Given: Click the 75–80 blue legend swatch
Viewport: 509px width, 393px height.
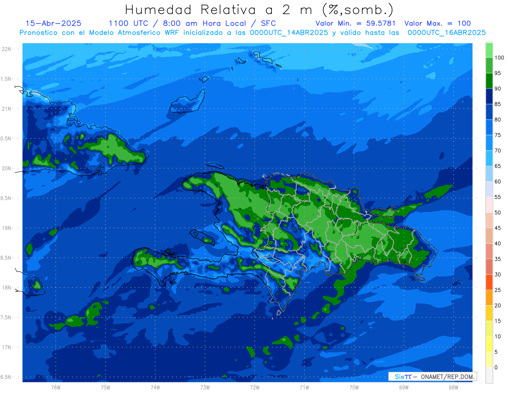Looking at the screenshot, I should pos(489,128).
